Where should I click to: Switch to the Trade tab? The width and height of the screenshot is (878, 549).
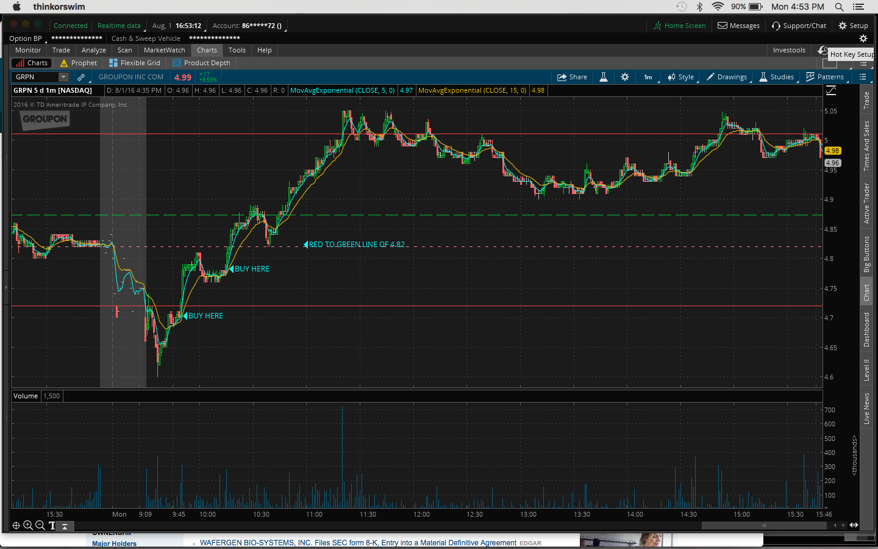[x=61, y=50]
